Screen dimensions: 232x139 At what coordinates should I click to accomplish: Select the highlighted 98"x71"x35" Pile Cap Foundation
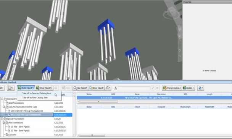coord(26,115)
